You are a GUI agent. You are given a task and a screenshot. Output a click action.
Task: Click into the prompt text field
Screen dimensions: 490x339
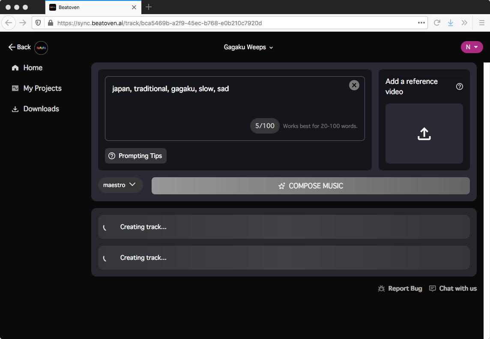coord(235,108)
